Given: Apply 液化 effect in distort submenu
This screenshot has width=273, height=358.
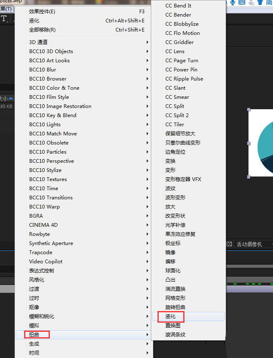Looking at the screenshot, I should pos(189,316).
